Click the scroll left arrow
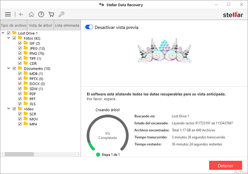Viewport: 248px width, 174px height. 2,154
